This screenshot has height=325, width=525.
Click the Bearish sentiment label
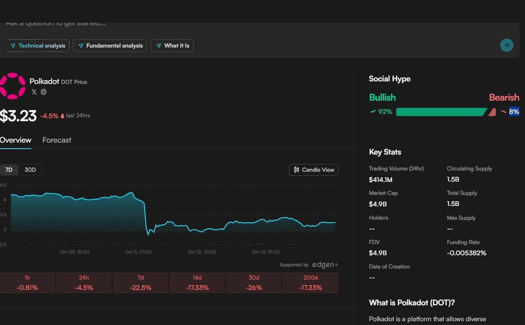[504, 97]
